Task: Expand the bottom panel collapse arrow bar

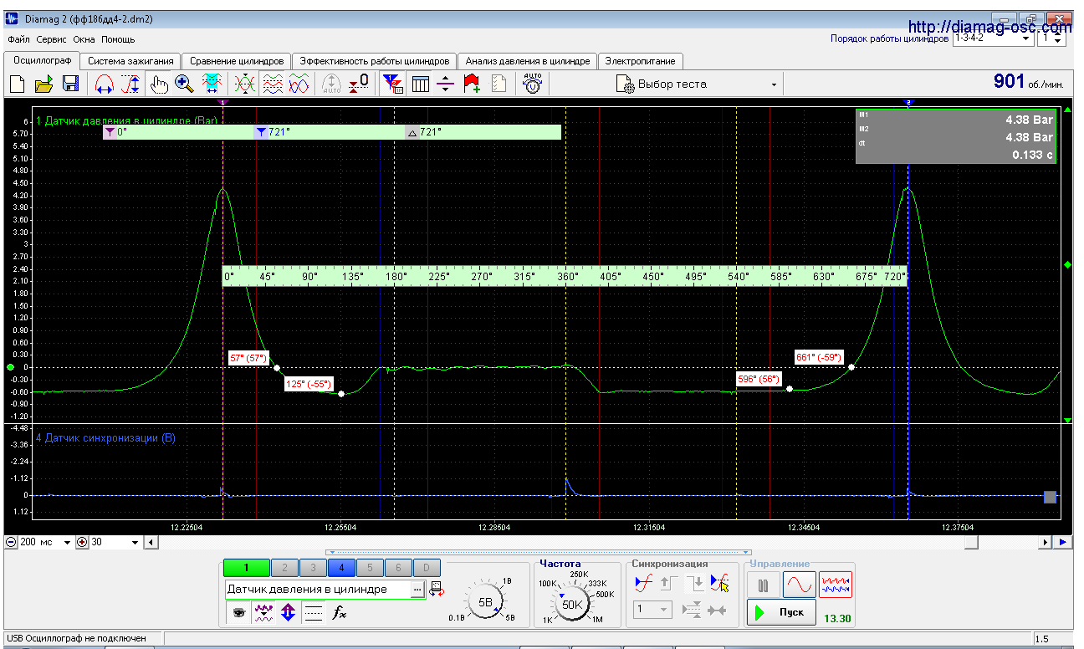Action: coord(538,552)
